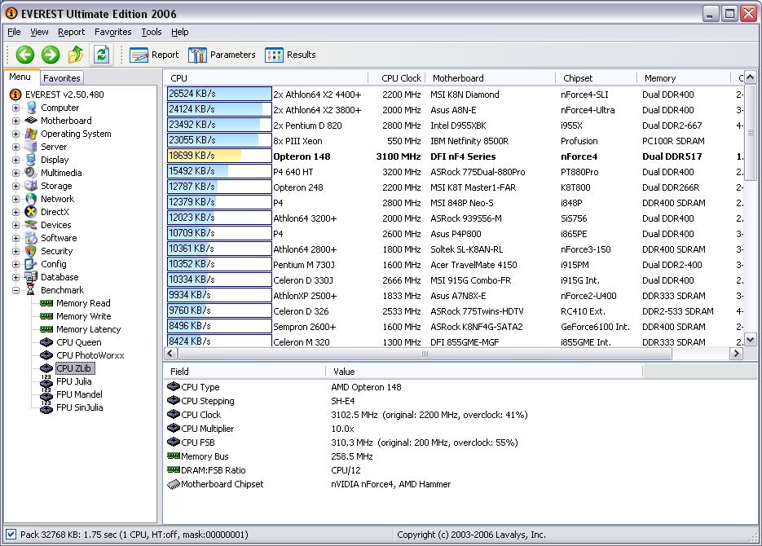Toggle the status bar benchmark result checkbox
Screen dimensions: 762x546
11,535
